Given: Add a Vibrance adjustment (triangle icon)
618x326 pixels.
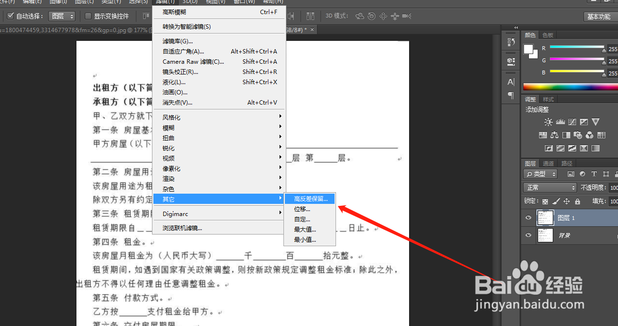Looking at the screenshot, I should 596,122.
